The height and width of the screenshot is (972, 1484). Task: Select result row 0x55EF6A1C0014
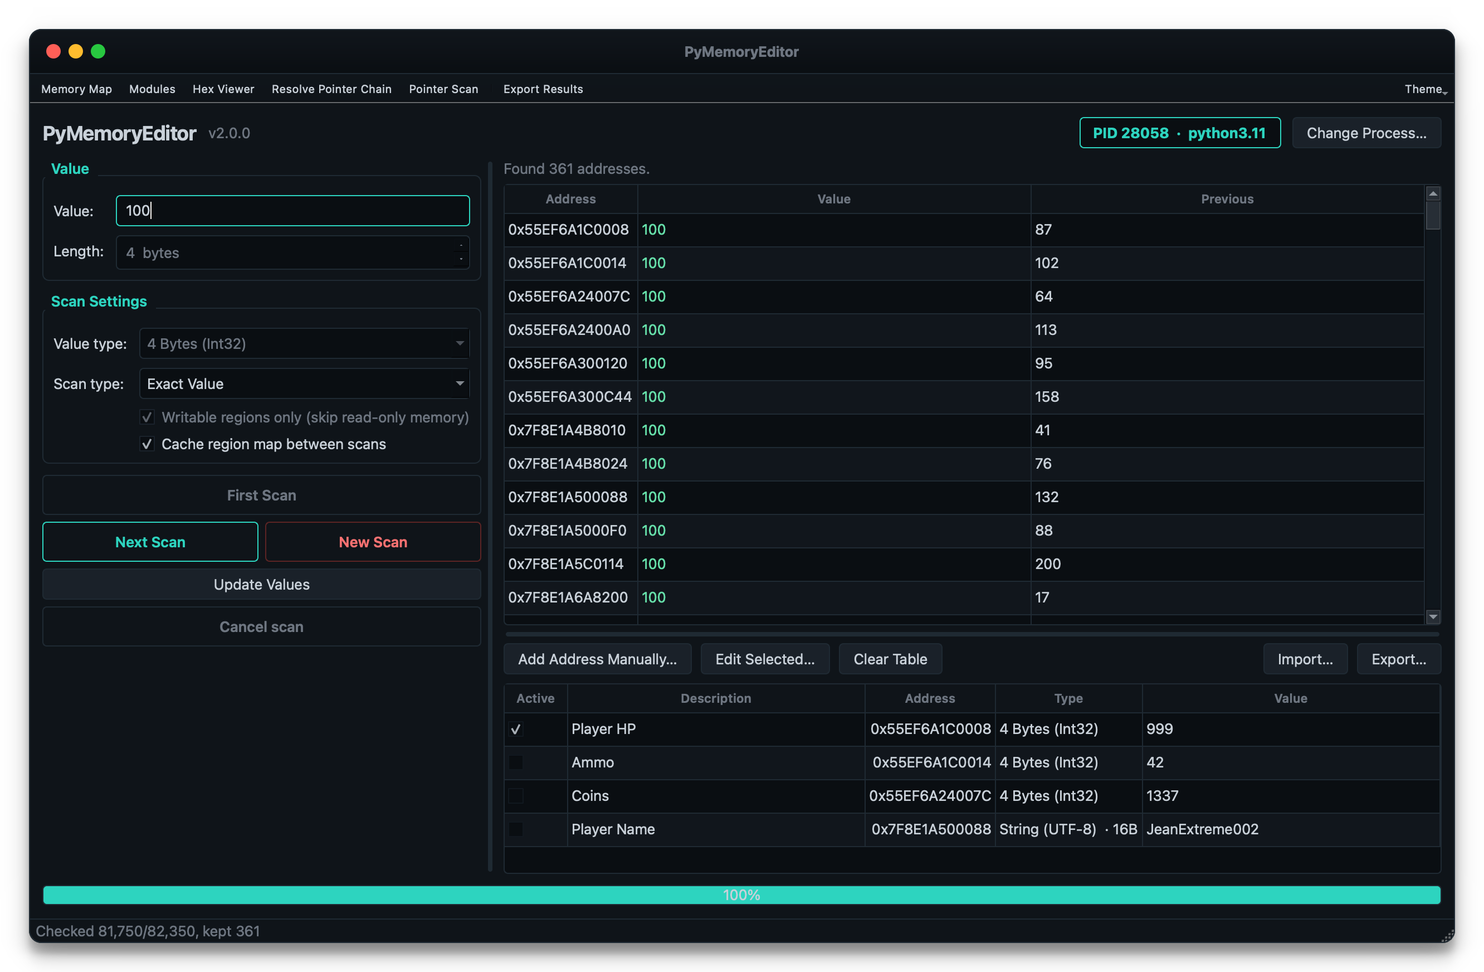pyautogui.click(x=964, y=263)
